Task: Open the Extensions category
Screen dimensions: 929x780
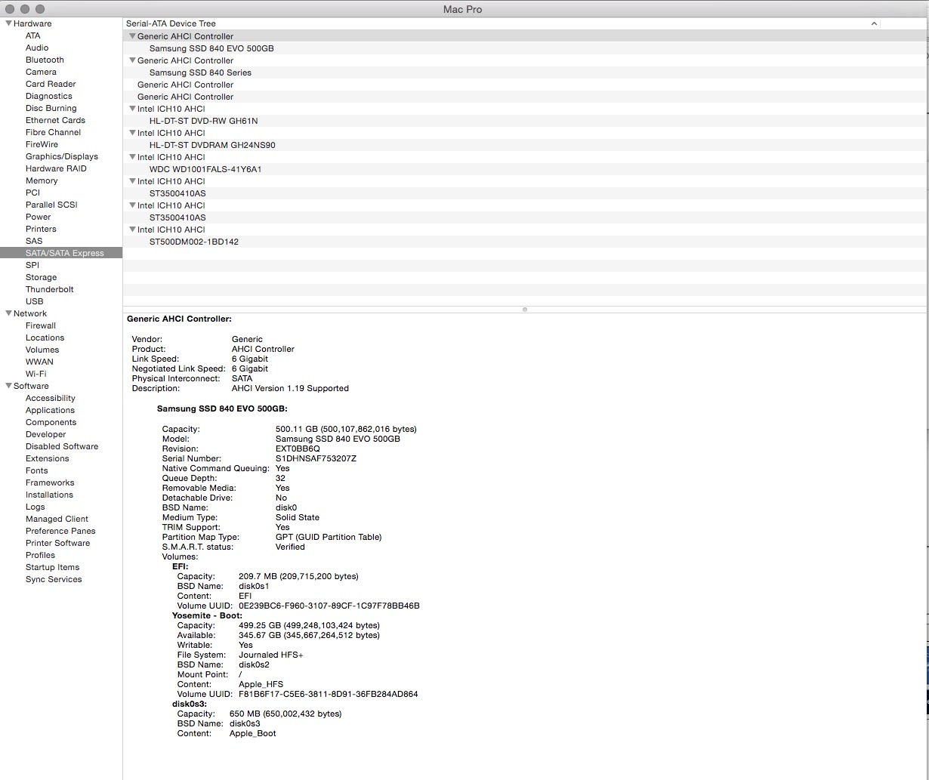Action: tap(48, 458)
